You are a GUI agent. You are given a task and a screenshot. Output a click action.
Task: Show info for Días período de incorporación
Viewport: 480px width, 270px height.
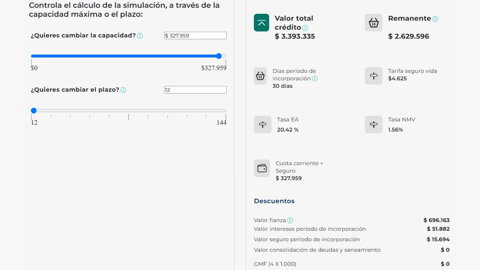315,79
